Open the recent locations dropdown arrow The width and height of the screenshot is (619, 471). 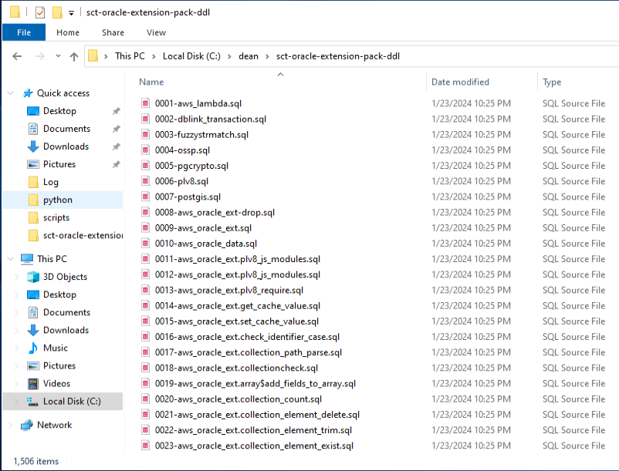[x=56, y=56]
